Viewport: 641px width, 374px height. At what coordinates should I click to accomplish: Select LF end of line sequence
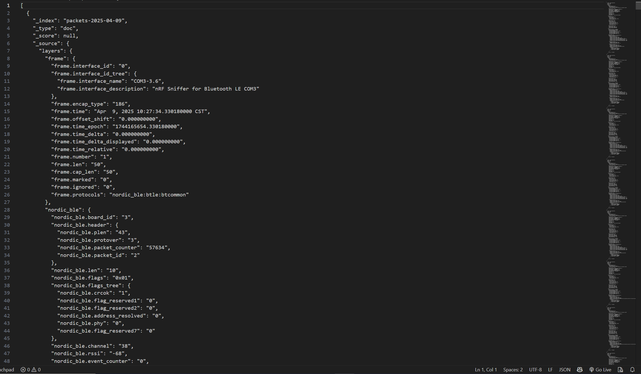pos(550,369)
